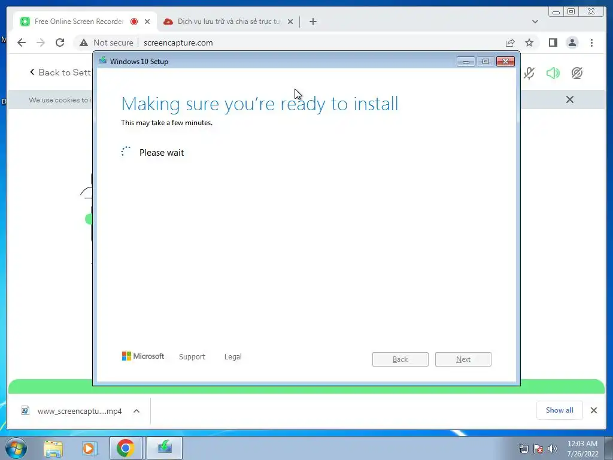Close the Dịch vụ lưu trữ tab
The height and width of the screenshot is (460, 613).
(290, 22)
